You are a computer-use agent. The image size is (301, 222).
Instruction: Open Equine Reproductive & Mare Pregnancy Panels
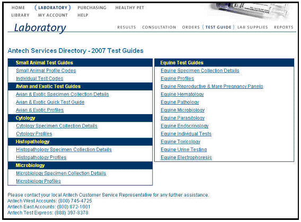pyautogui.click(x=212, y=86)
